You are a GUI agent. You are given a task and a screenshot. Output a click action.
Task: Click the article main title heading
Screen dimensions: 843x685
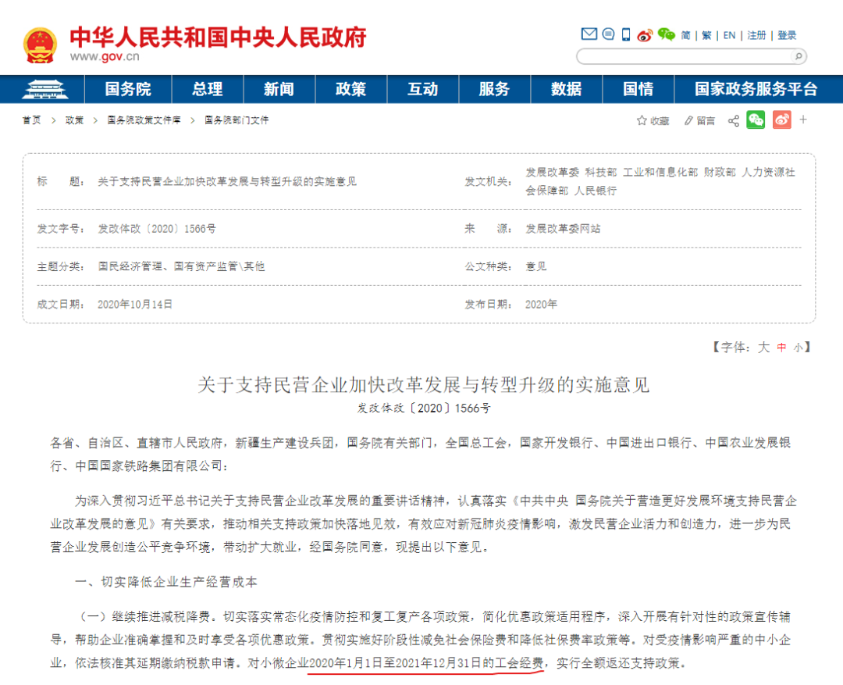tap(424, 385)
